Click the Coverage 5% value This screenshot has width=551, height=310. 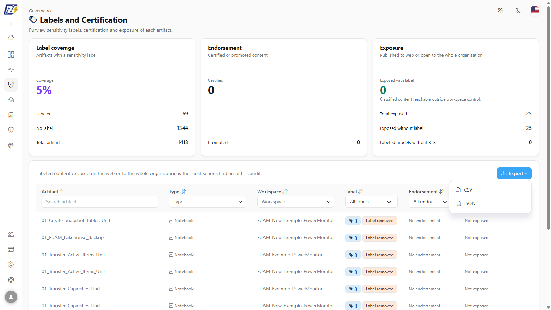[x=44, y=90]
